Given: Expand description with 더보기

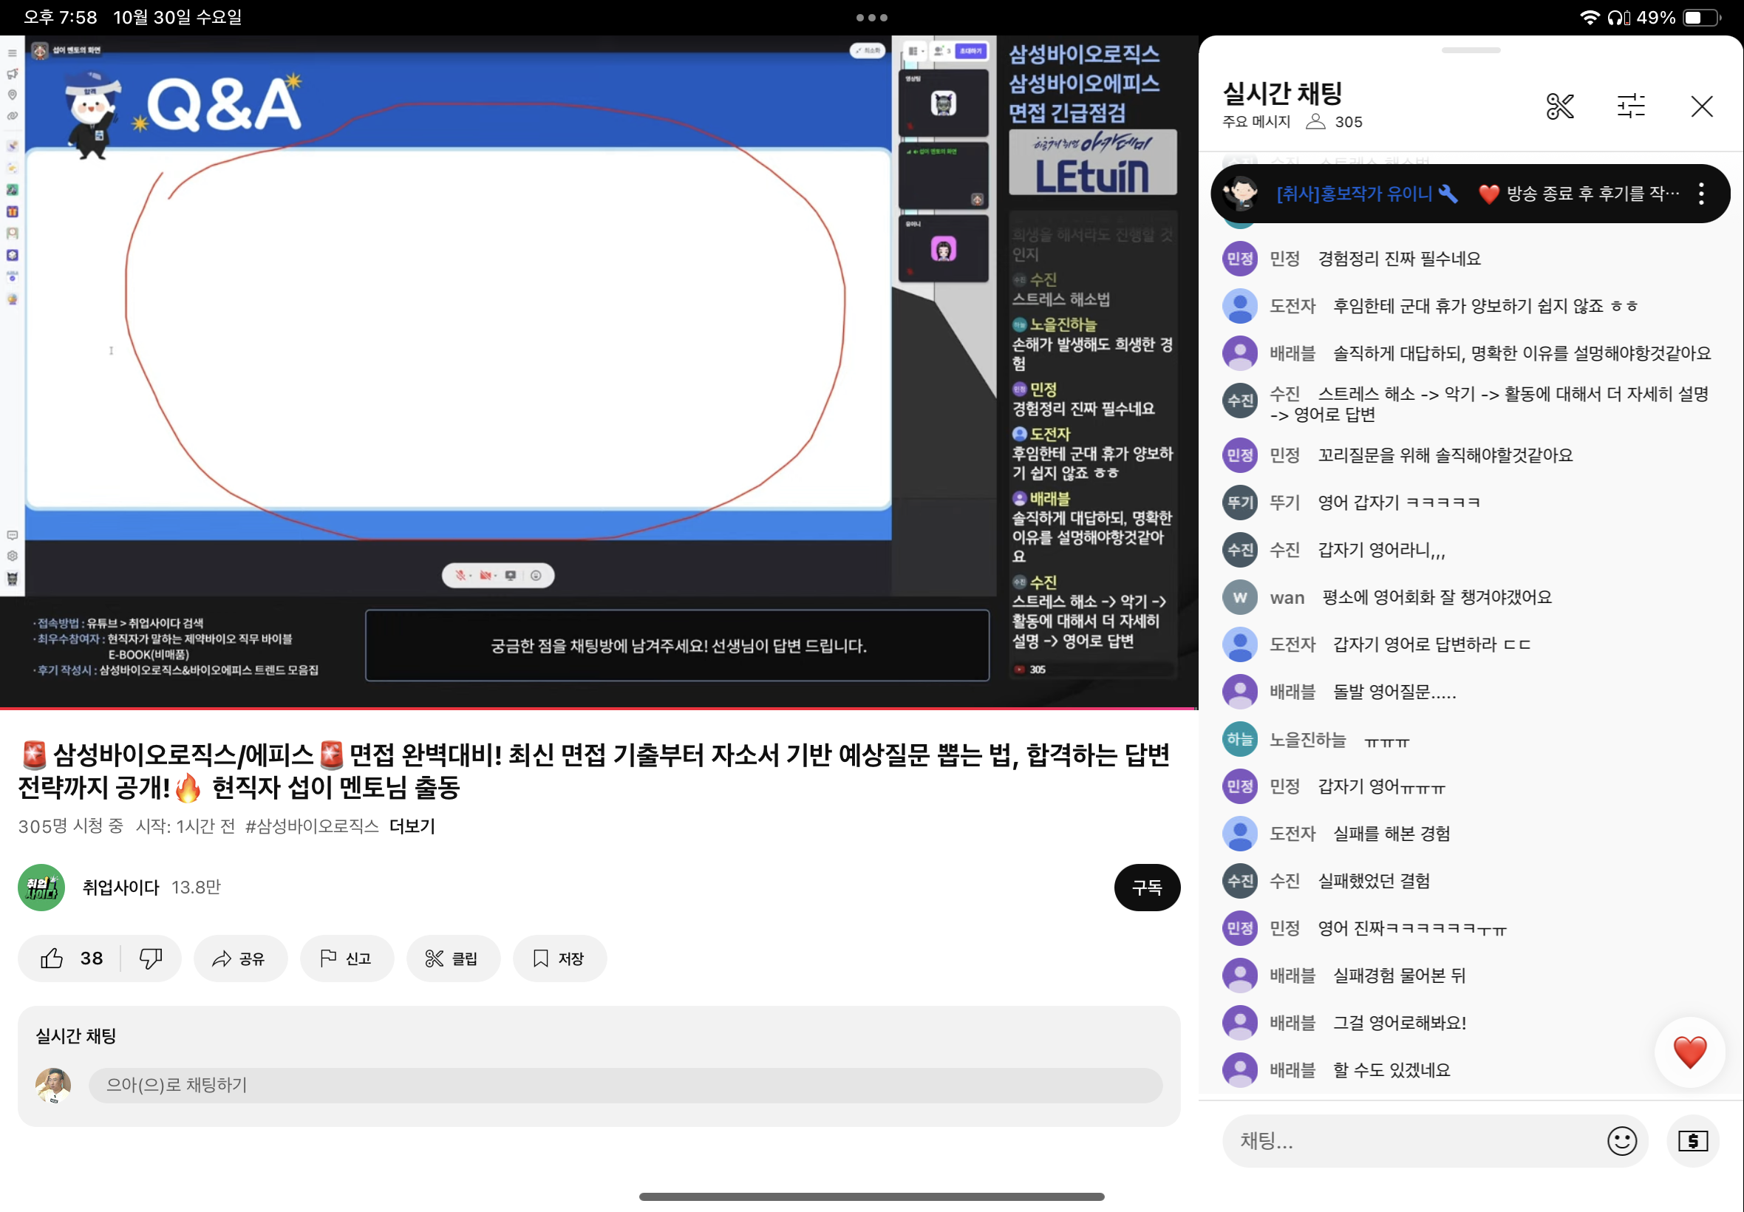Looking at the screenshot, I should pyautogui.click(x=412, y=826).
